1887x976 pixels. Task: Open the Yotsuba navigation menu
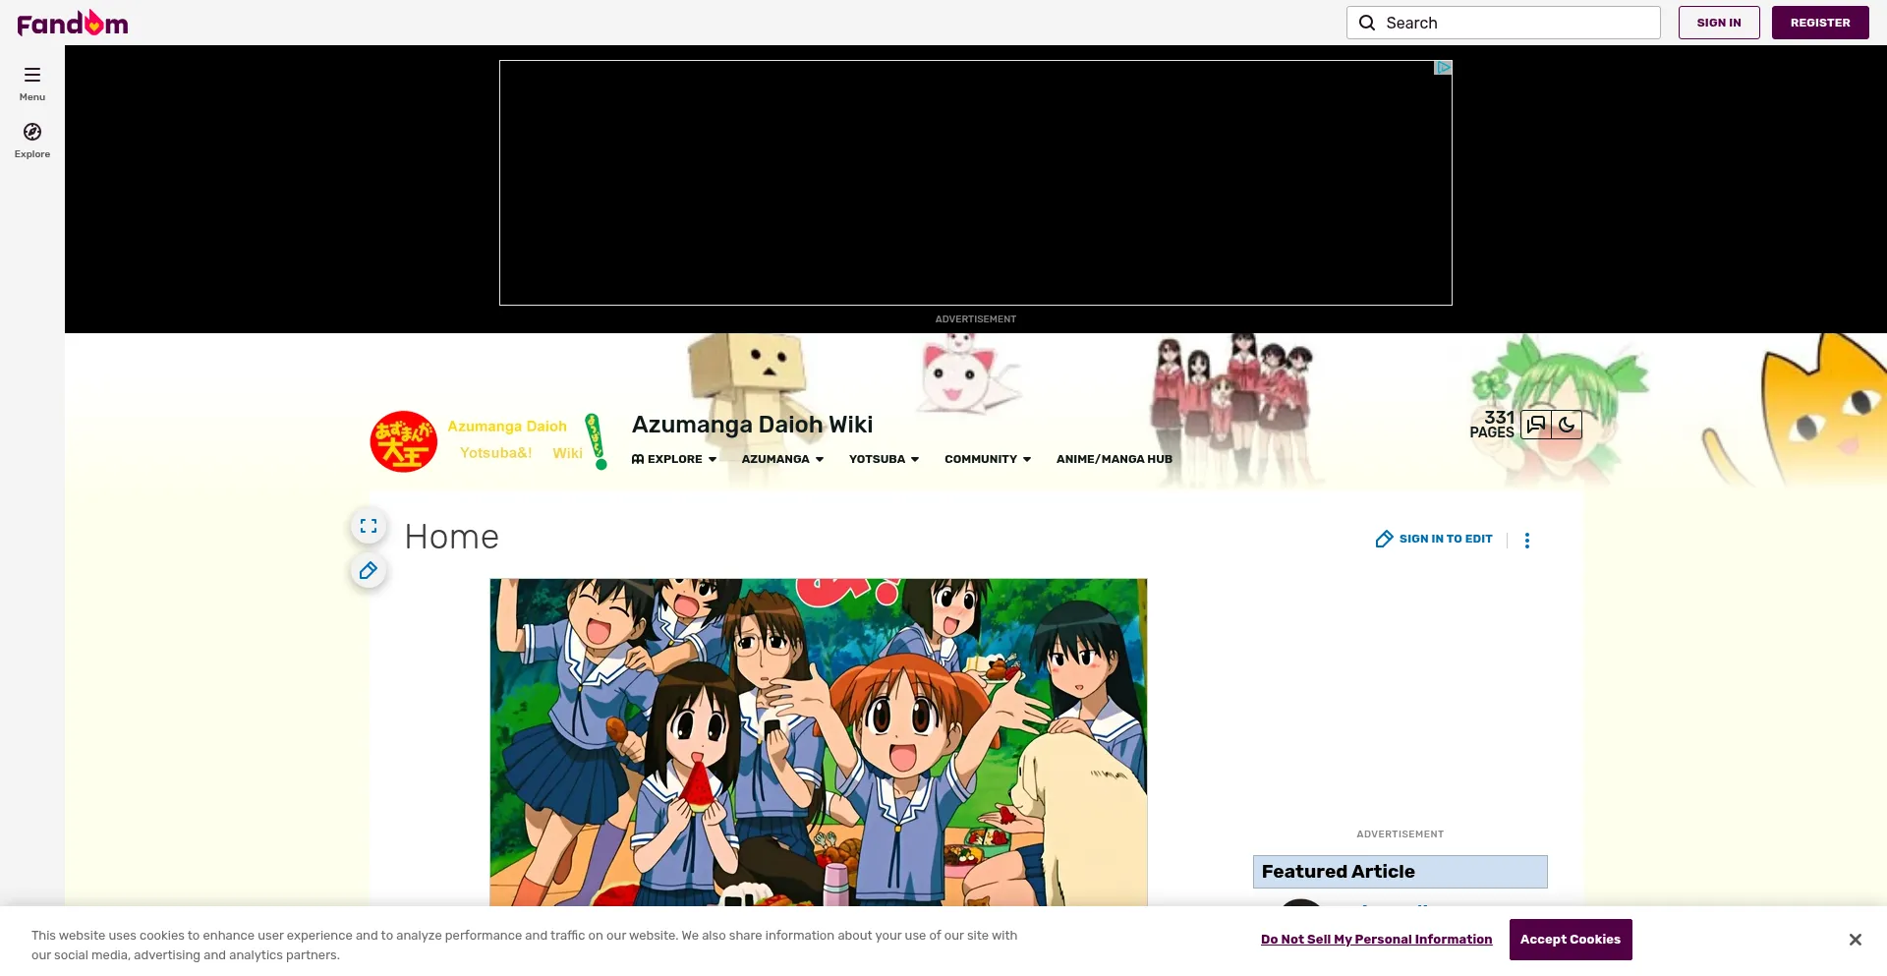(884, 459)
